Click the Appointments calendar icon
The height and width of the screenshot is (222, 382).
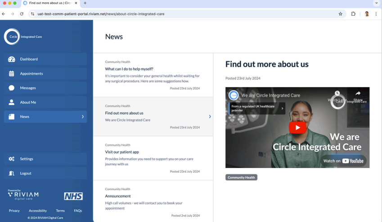[12, 74]
